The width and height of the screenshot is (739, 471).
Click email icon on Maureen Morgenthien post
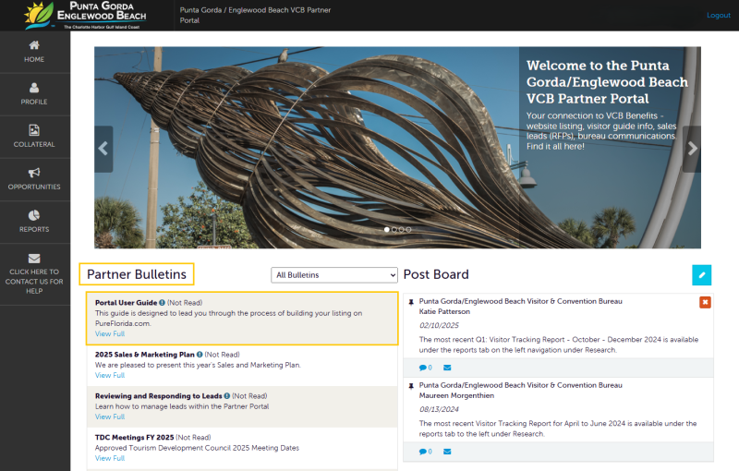click(447, 452)
